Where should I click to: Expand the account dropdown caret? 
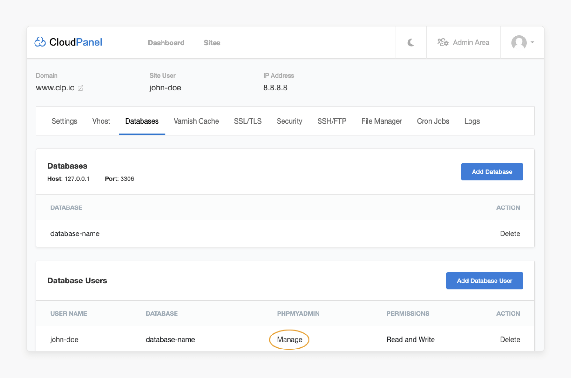[x=532, y=42]
